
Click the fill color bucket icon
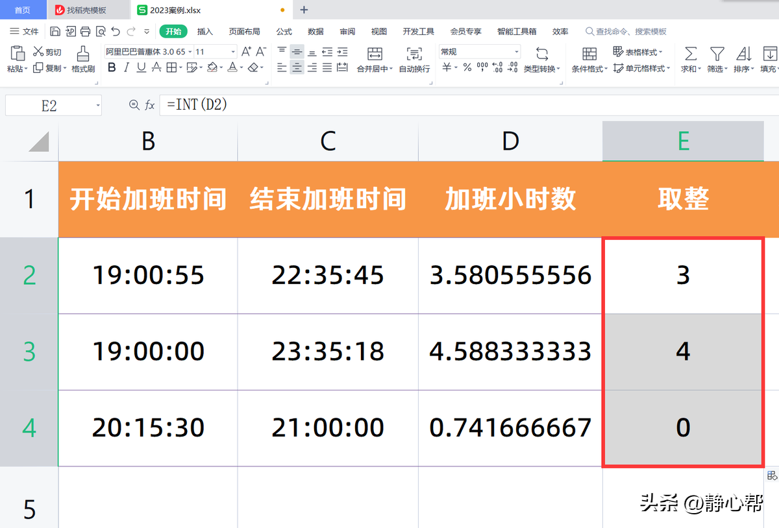click(212, 67)
